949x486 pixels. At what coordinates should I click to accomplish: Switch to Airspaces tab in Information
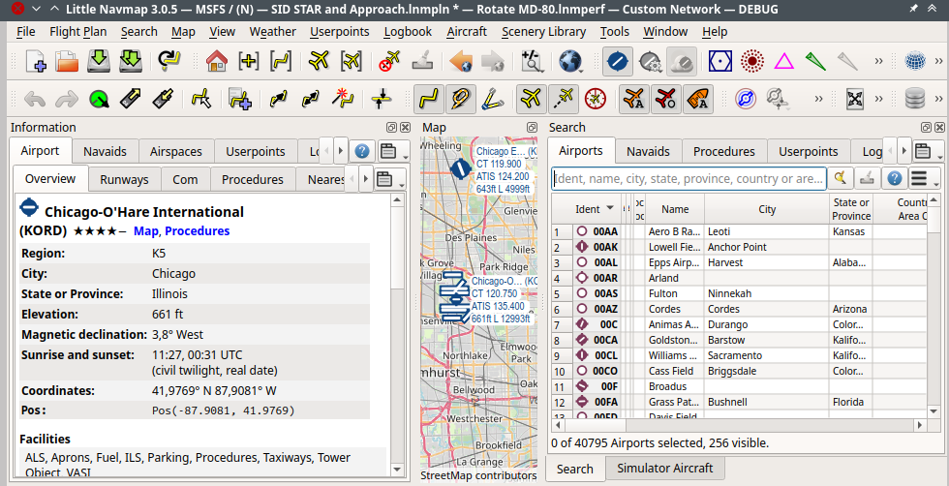click(175, 151)
